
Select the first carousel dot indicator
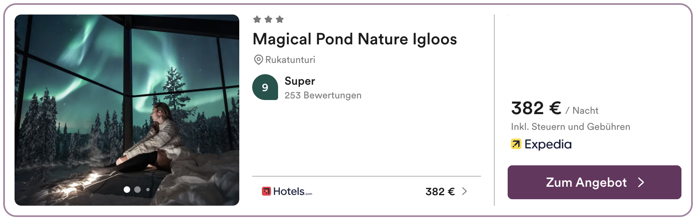pos(127,190)
